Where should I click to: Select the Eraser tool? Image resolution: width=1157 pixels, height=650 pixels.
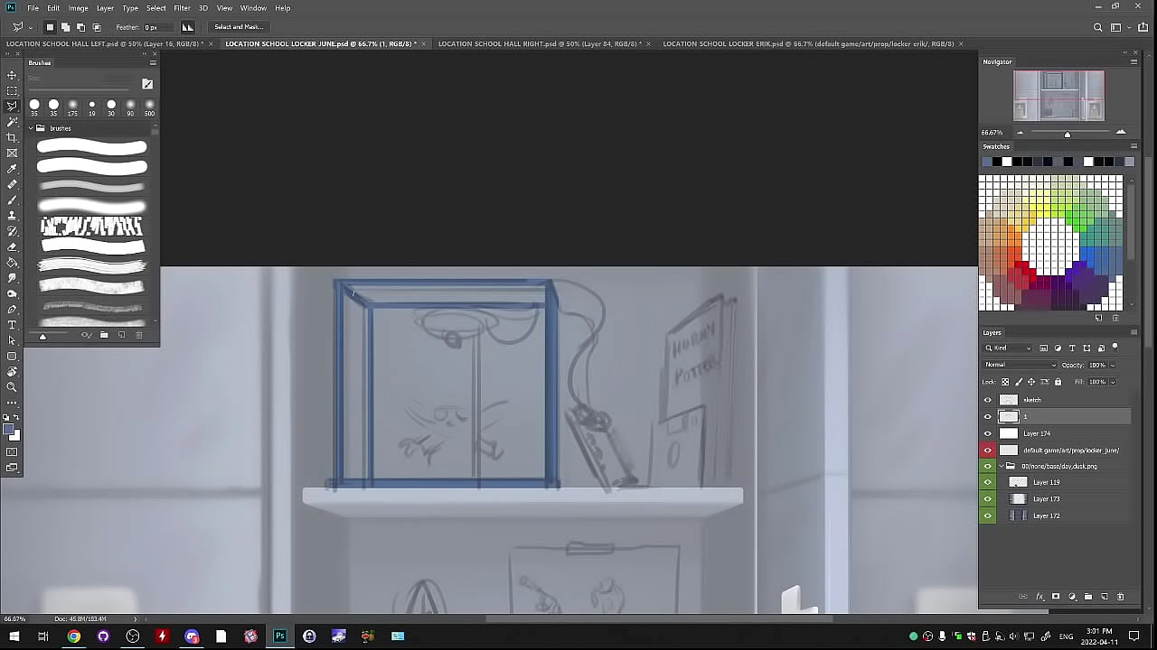point(12,246)
